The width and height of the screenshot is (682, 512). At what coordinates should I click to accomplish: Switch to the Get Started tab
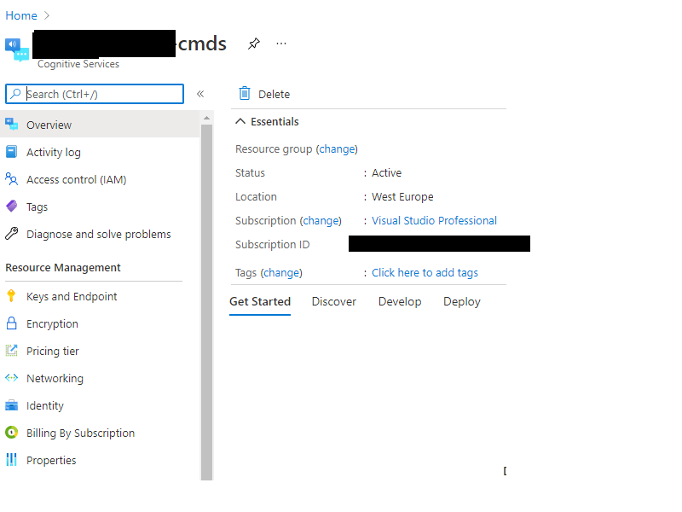click(260, 301)
